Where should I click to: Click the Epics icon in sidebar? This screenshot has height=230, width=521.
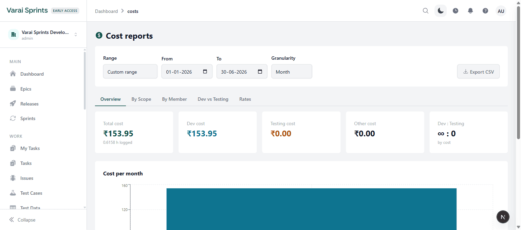click(x=13, y=89)
